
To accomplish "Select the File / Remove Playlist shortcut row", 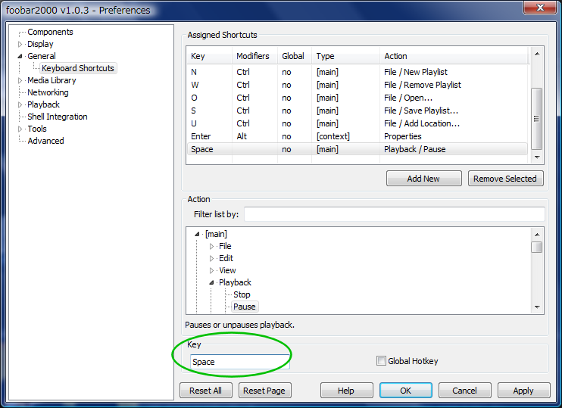I will 357,85.
